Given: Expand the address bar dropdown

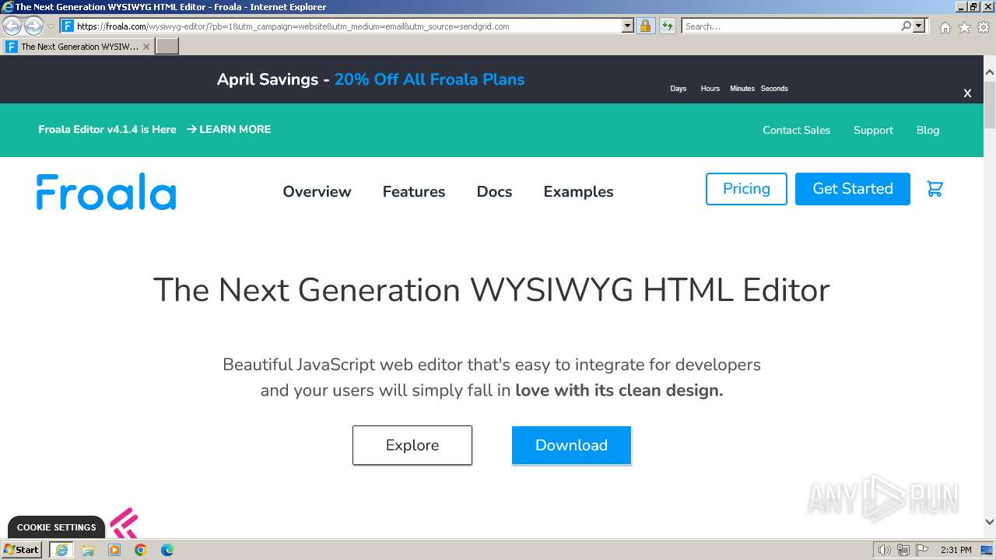Looking at the screenshot, I should click(x=628, y=26).
